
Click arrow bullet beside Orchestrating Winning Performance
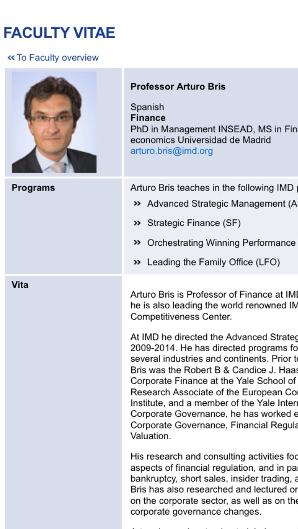(137, 243)
